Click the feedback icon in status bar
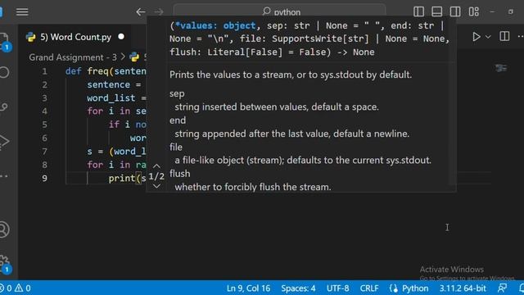 [502, 288]
